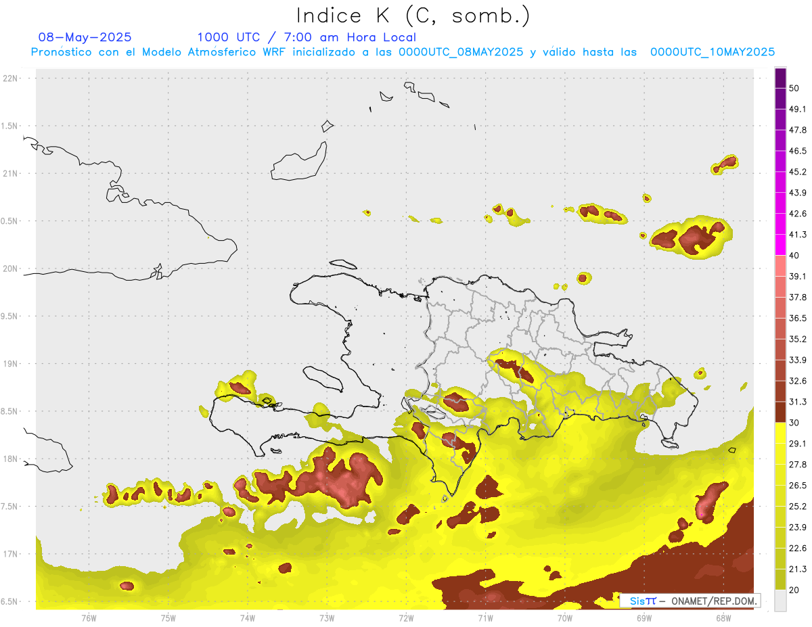
Task: Click the "75W" longitude label
Action: pyautogui.click(x=168, y=618)
